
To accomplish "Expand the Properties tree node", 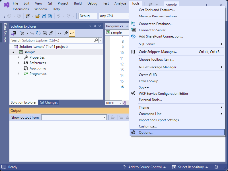I will tap(18, 57).
